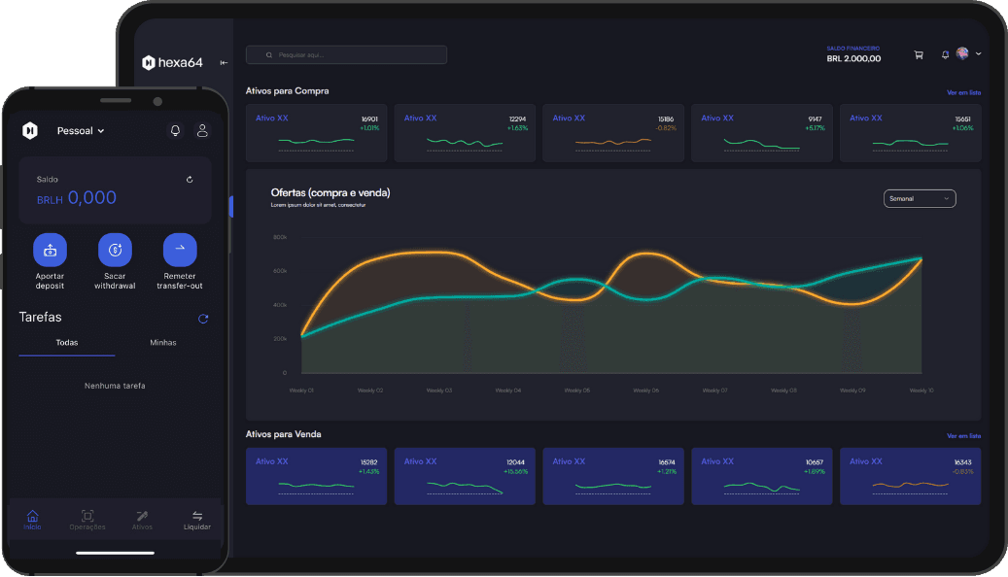Viewport: 1008px width, 577px height.
Task: Open notifications bell on the phone header
Action: tap(175, 130)
